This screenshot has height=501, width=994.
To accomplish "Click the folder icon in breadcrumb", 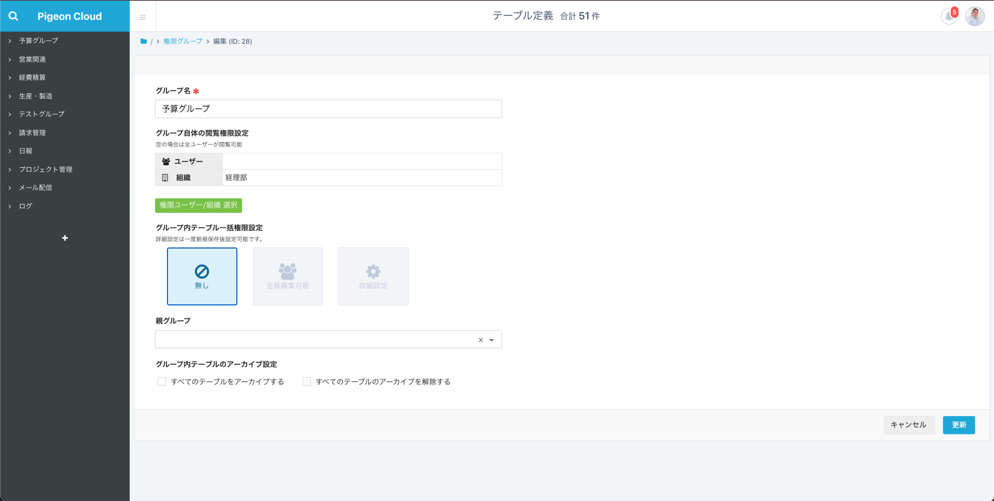I will (x=144, y=41).
